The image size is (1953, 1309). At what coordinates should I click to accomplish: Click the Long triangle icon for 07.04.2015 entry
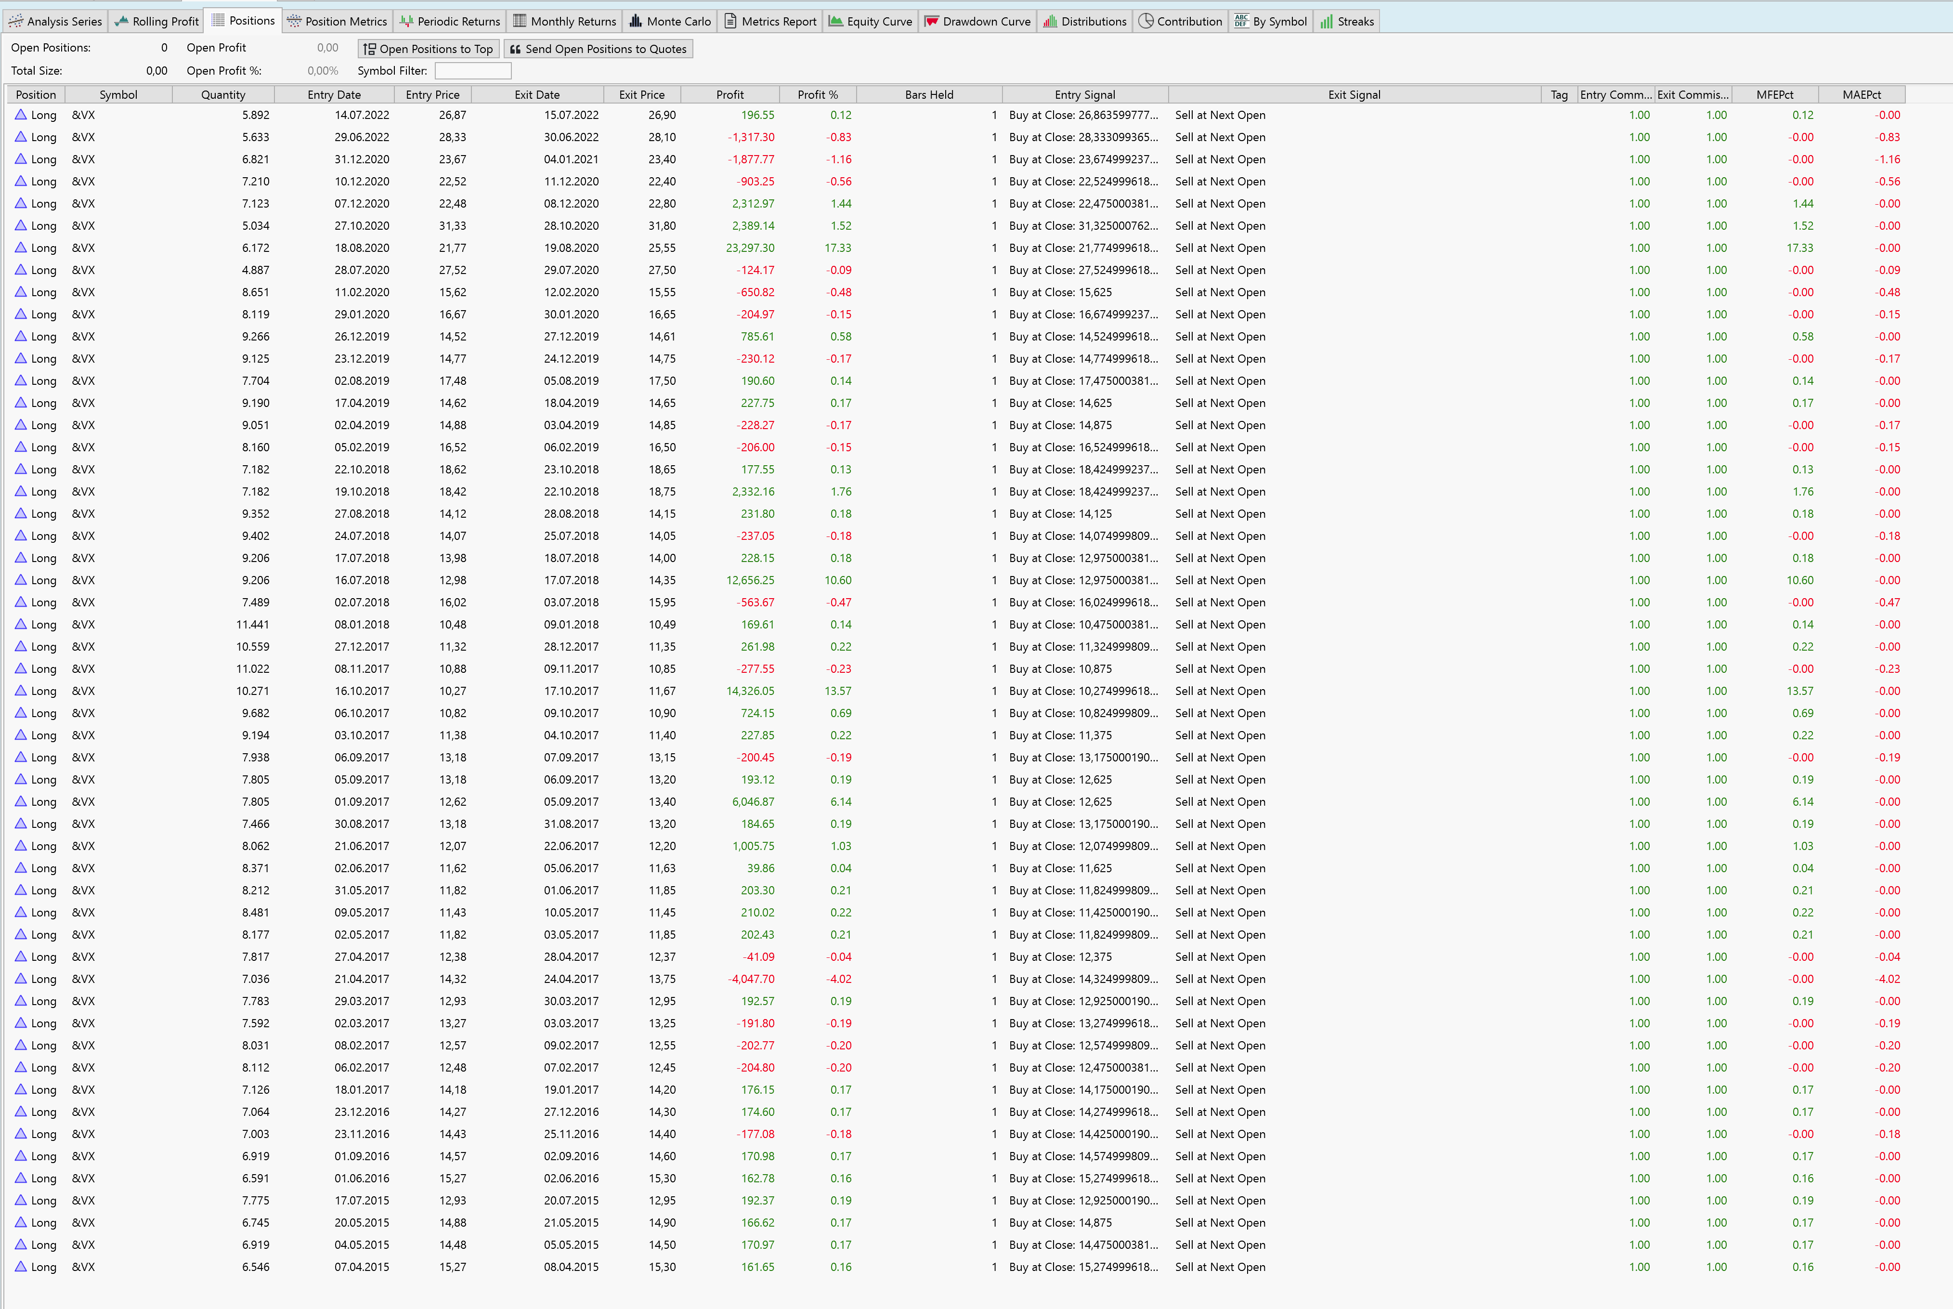click(x=21, y=1267)
